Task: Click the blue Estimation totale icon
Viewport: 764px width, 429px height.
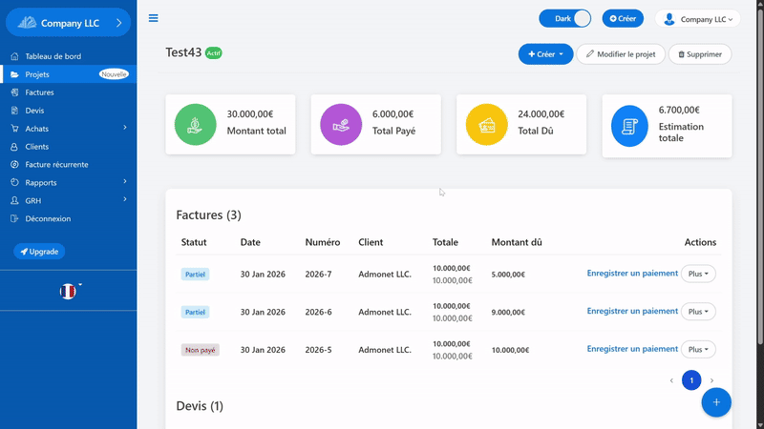Action: [630, 126]
